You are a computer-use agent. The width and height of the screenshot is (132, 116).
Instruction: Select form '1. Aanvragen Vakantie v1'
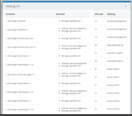click(17, 30)
